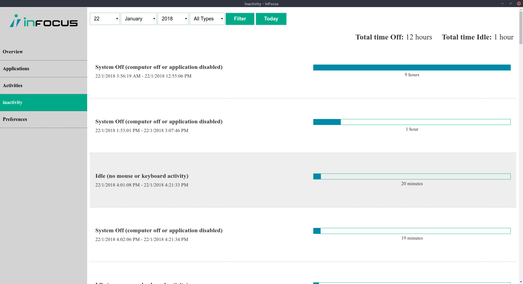Open the year dropdown showing 2018

(173, 19)
